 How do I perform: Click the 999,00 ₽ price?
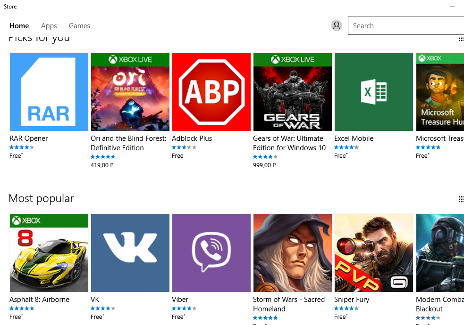pos(264,165)
